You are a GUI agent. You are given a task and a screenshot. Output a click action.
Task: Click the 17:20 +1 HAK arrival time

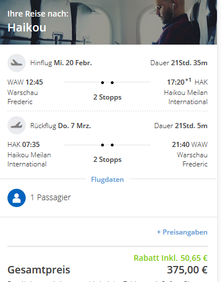[187, 82]
